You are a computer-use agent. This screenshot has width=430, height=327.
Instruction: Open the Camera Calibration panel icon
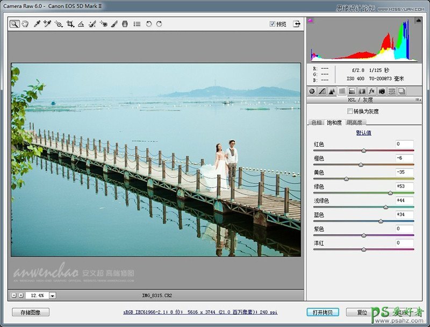[x=382, y=91]
